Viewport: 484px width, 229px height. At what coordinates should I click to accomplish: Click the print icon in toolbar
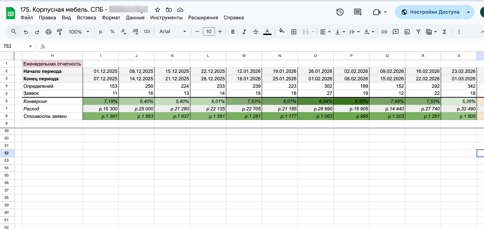(x=49, y=32)
